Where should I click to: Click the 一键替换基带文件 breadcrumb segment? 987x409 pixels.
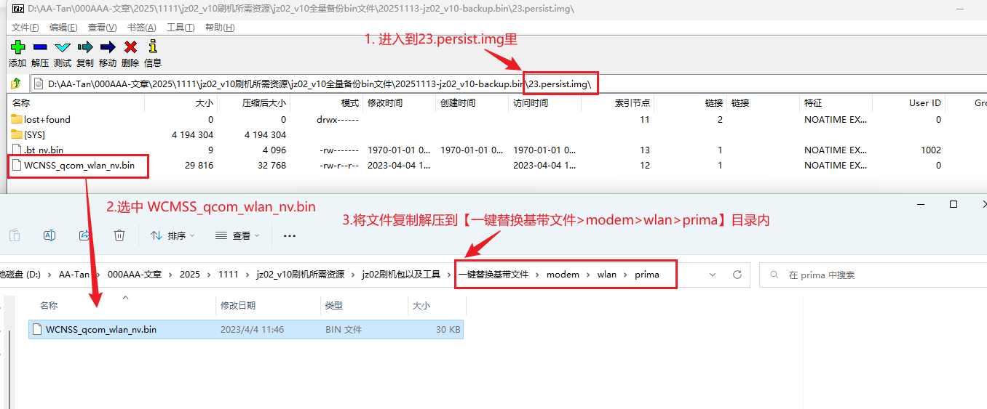click(x=493, y=275)
